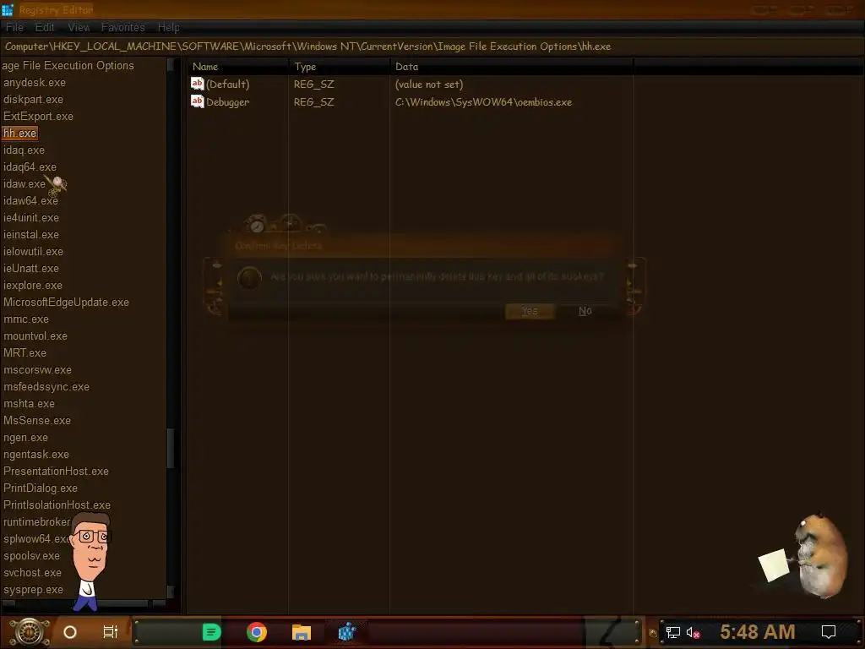Viewport: 865px width, 649px height.
Task: Cancel deletion with the No button
Action: 585,311
